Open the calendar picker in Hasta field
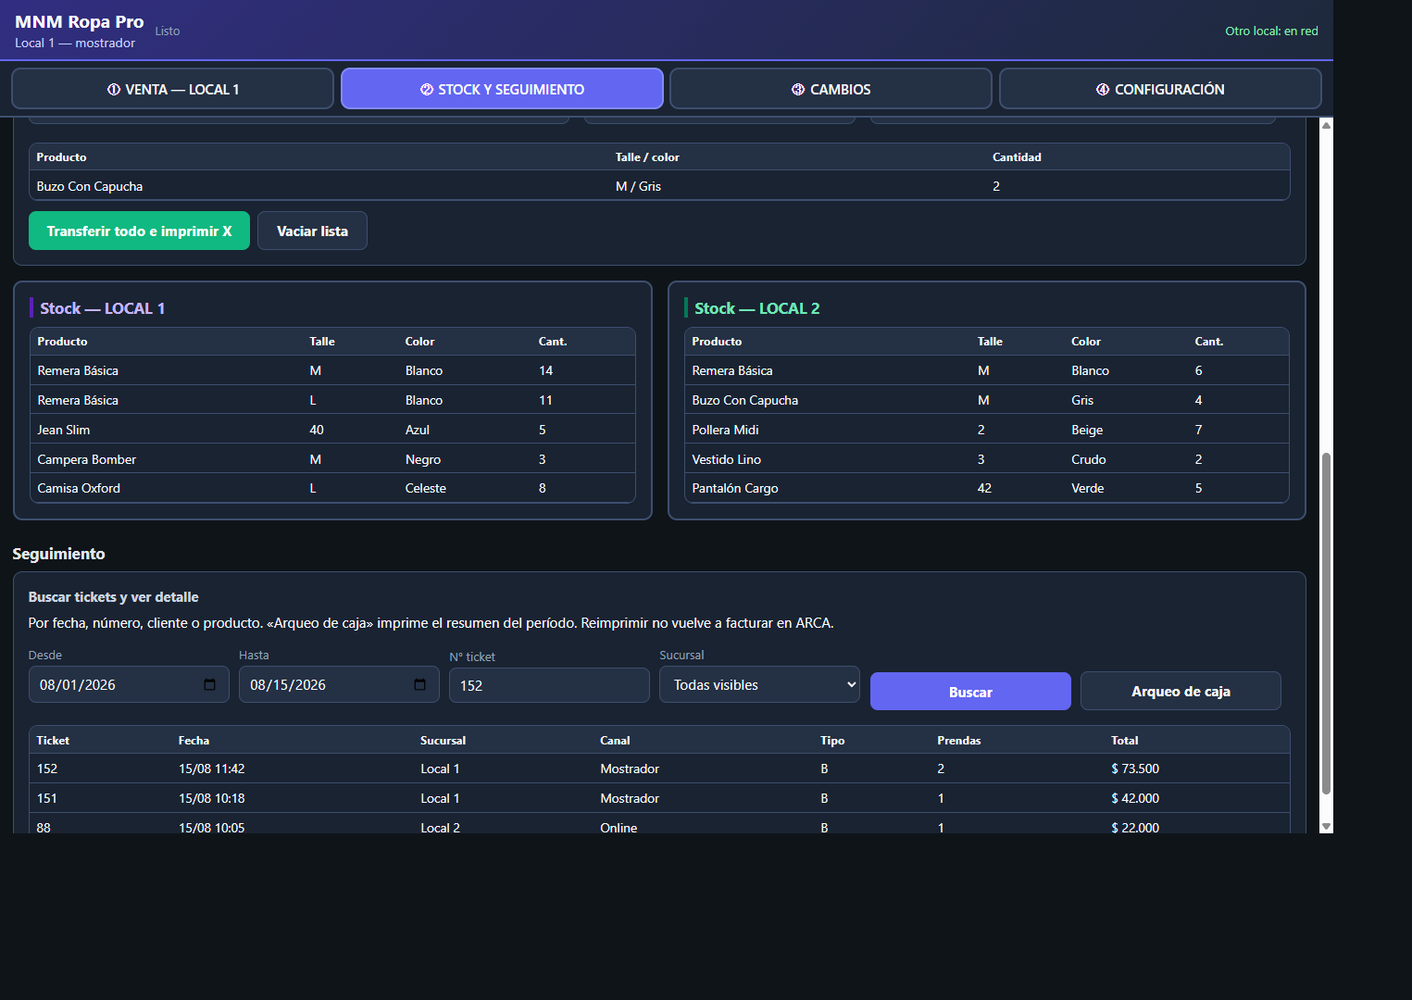The width and height of the screenshot is (1412, 1000). (419, 684)
